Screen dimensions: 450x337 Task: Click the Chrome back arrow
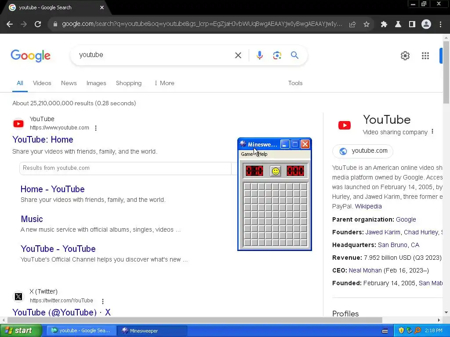[x=10, y=25]
